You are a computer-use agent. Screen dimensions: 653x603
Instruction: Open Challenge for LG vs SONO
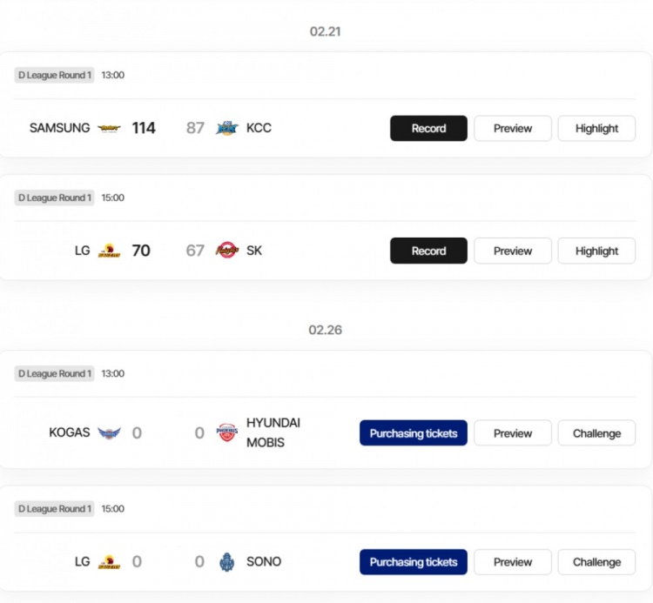click(x=596, y=562)
